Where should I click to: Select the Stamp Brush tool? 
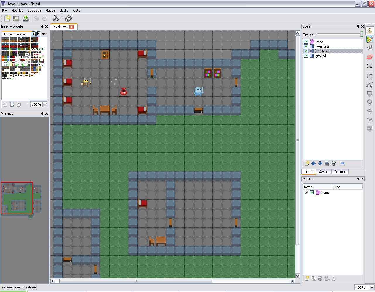tap(370, 31)
